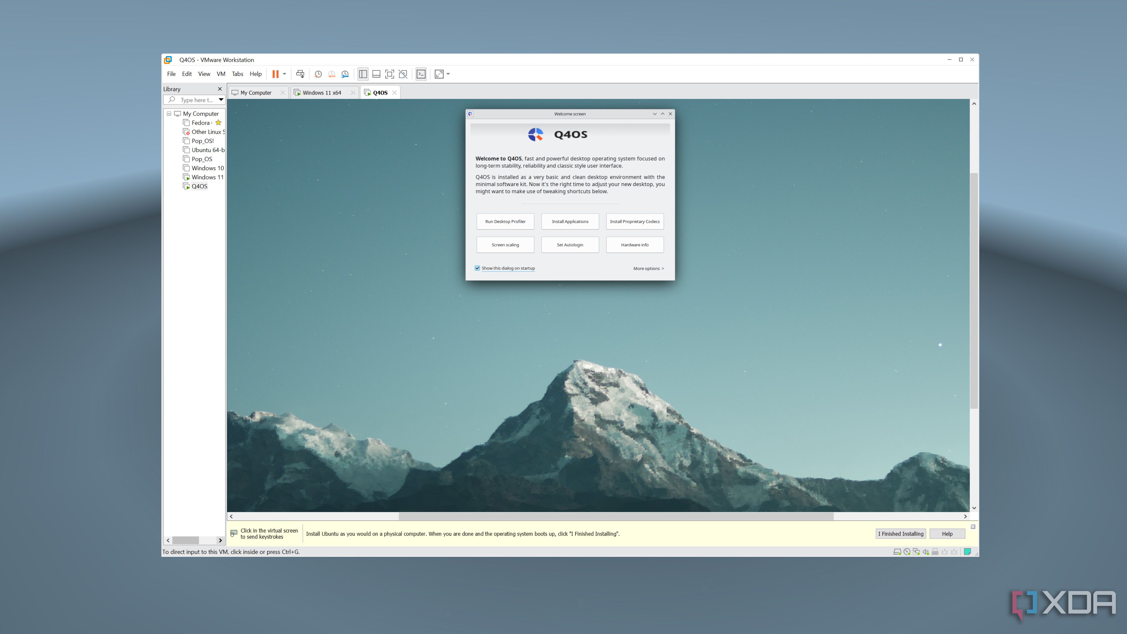Image resolution: width=1127 pixels, height=634 pixels.
Task: Minimize the Welcome screen dialog
Action: (655, 114)
